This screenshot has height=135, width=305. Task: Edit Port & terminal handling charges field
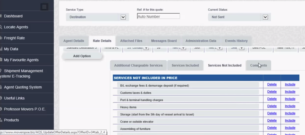tap(188, 100)
